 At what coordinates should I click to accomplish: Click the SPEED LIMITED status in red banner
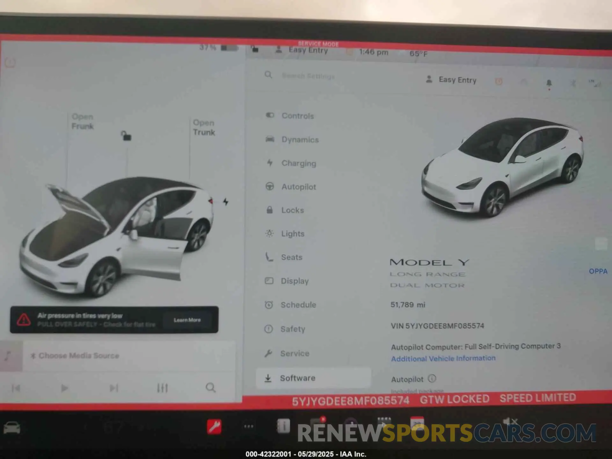click(538, 398)
